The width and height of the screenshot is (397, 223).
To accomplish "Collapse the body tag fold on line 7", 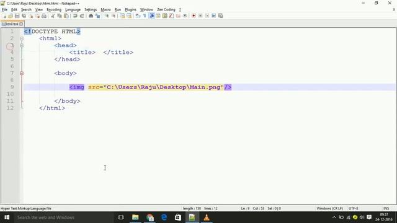I will (x=22, y=73).
